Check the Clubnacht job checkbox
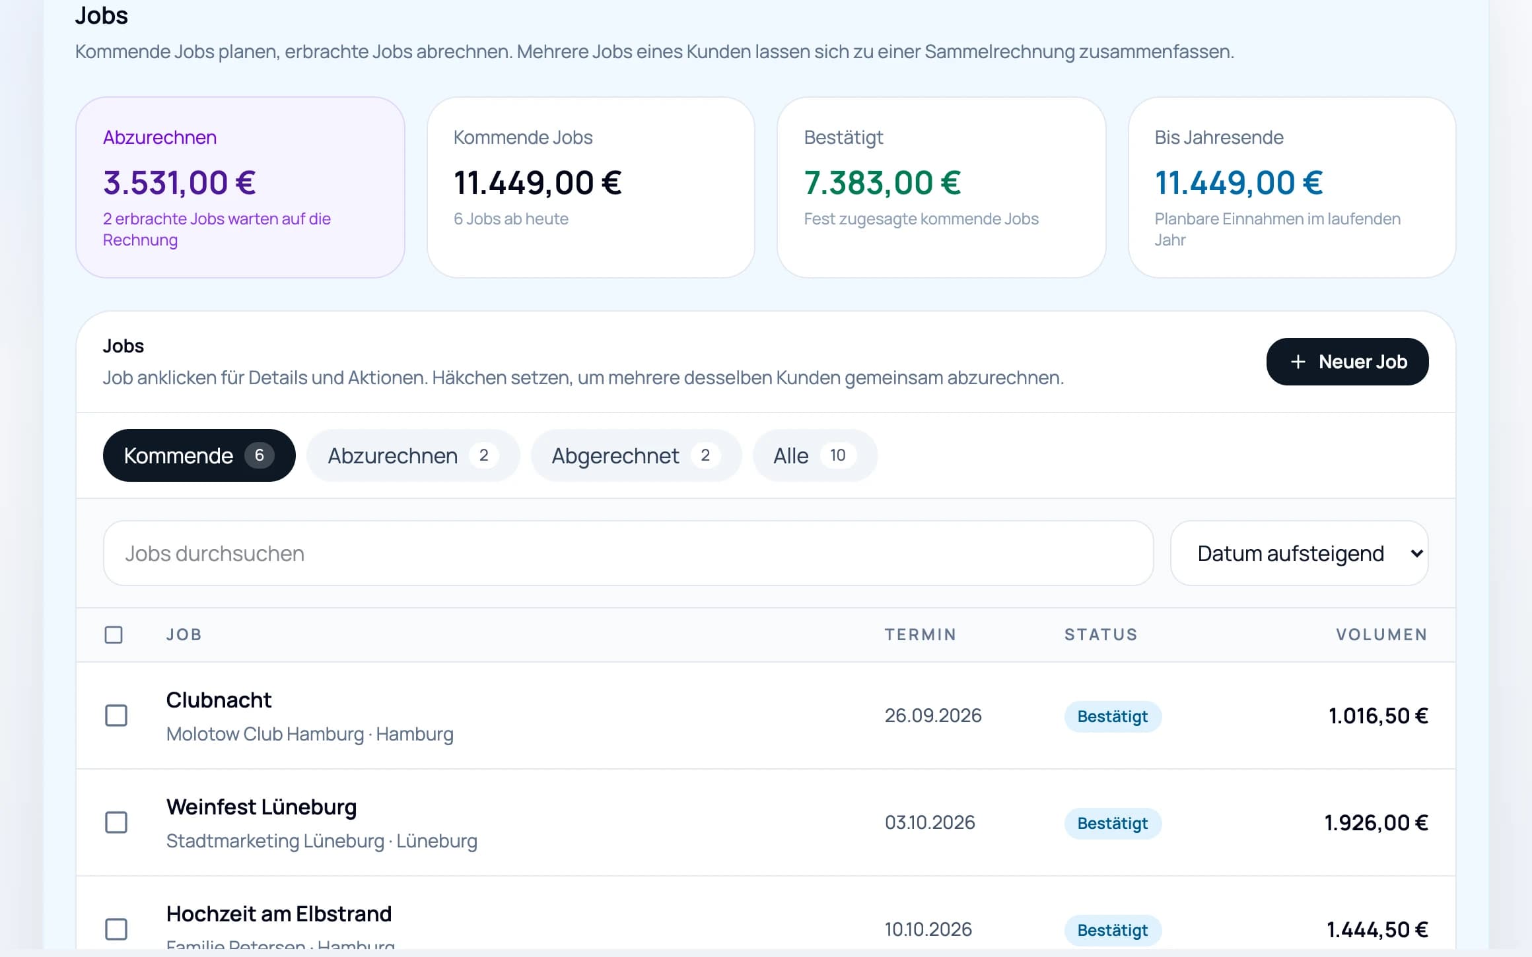This screenshot has width=1532, height=957. (x=116, y=715)
